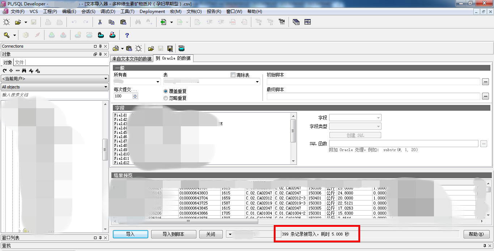Click the 每次提交 spinner arrows
The width and height of the screenshot is (494, 251).
tap(135, 96)
